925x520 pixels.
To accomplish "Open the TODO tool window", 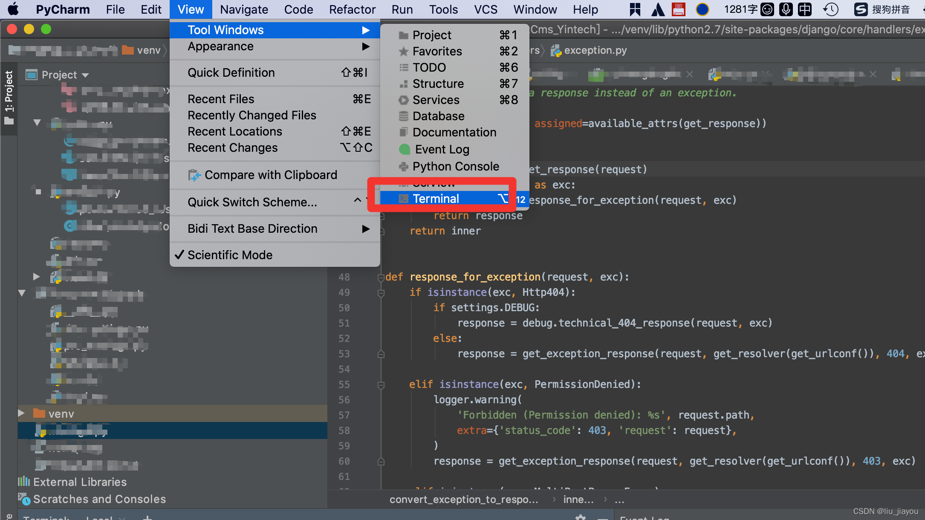I will (x=428, y=67).
